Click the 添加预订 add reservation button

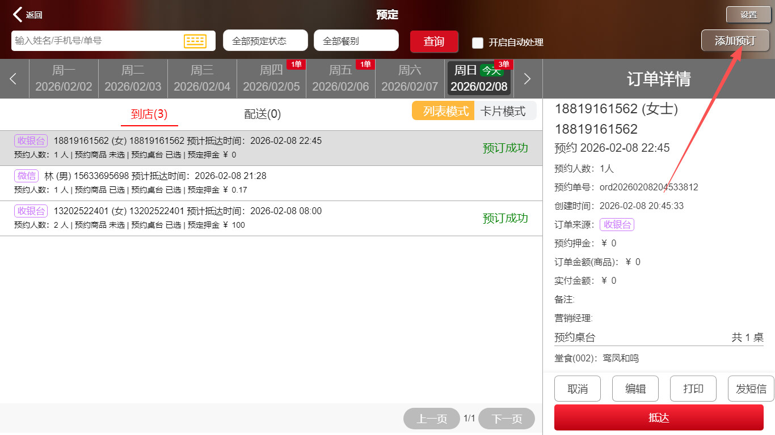(735, 41)
